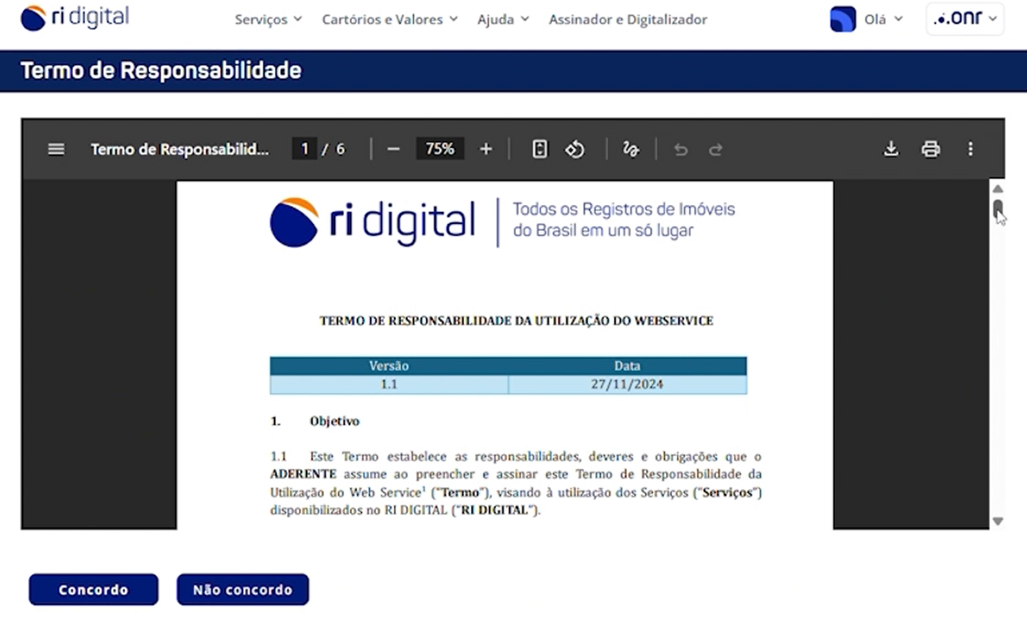
Task: Click the Não concordo button
Action: tap(242, 589)
